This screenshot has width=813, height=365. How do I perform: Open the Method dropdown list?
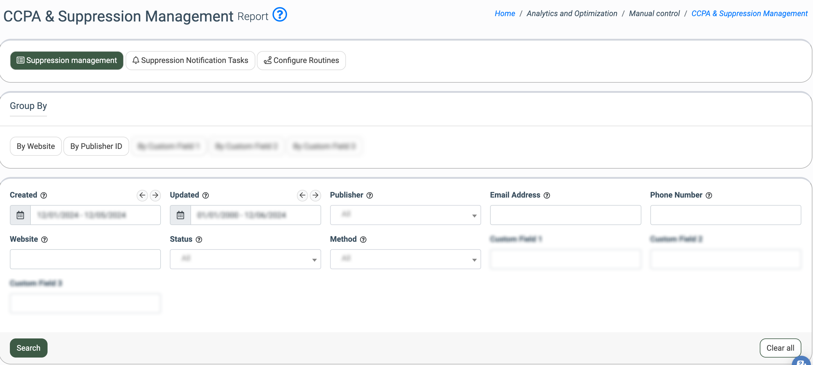point(405,259)
